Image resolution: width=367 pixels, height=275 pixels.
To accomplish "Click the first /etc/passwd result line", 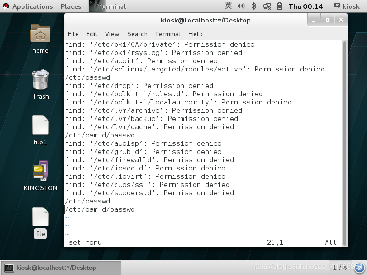I will pos(88,77).
